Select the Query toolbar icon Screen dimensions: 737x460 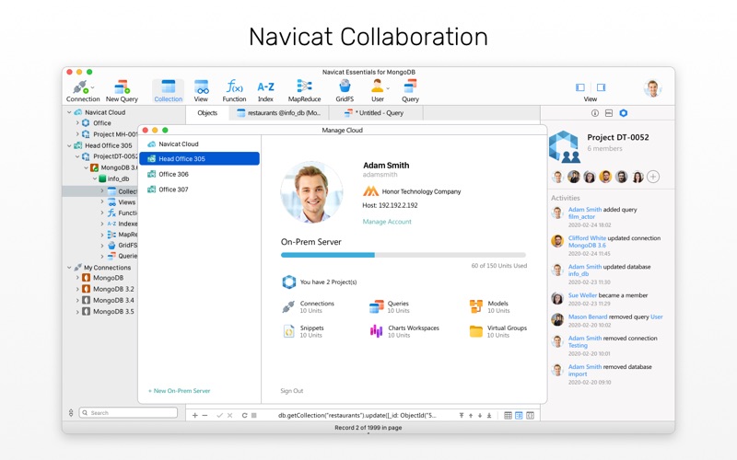tap(410, 91)
